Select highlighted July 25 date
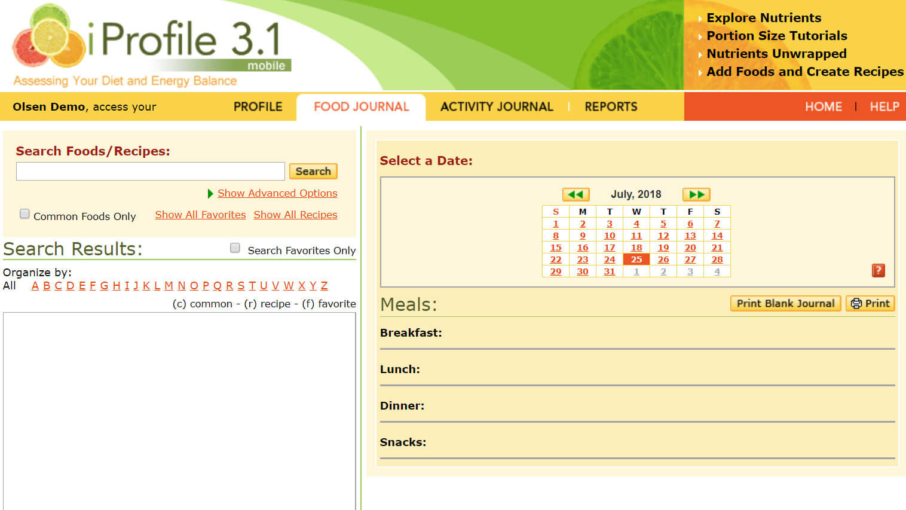906x510 pixels. [x=636, y=259]
